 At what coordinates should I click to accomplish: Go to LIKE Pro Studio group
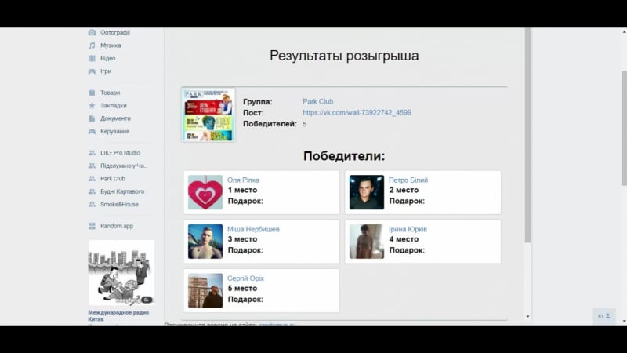[x=121, y=152]
